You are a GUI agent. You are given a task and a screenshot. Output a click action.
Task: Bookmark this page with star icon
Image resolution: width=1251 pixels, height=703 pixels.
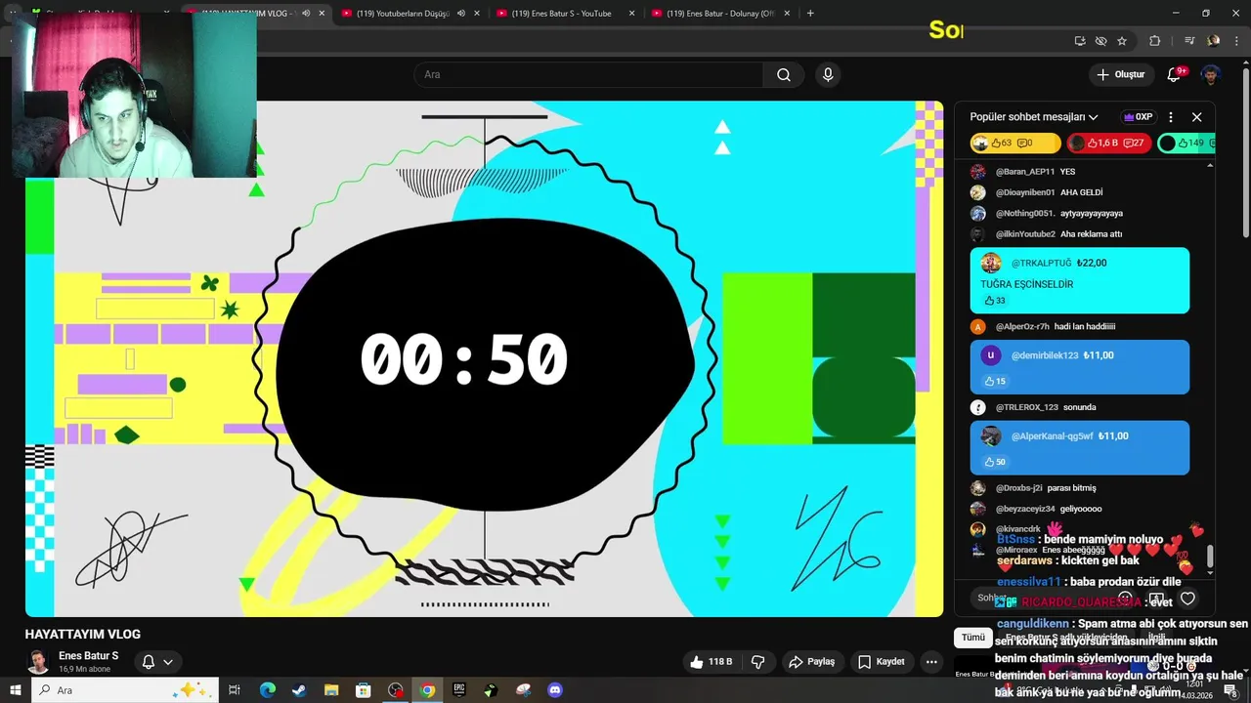pos(1122,41)
